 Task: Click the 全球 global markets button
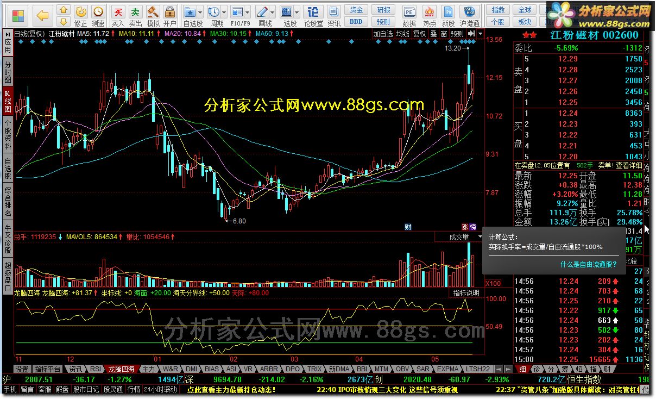point(525,10)
